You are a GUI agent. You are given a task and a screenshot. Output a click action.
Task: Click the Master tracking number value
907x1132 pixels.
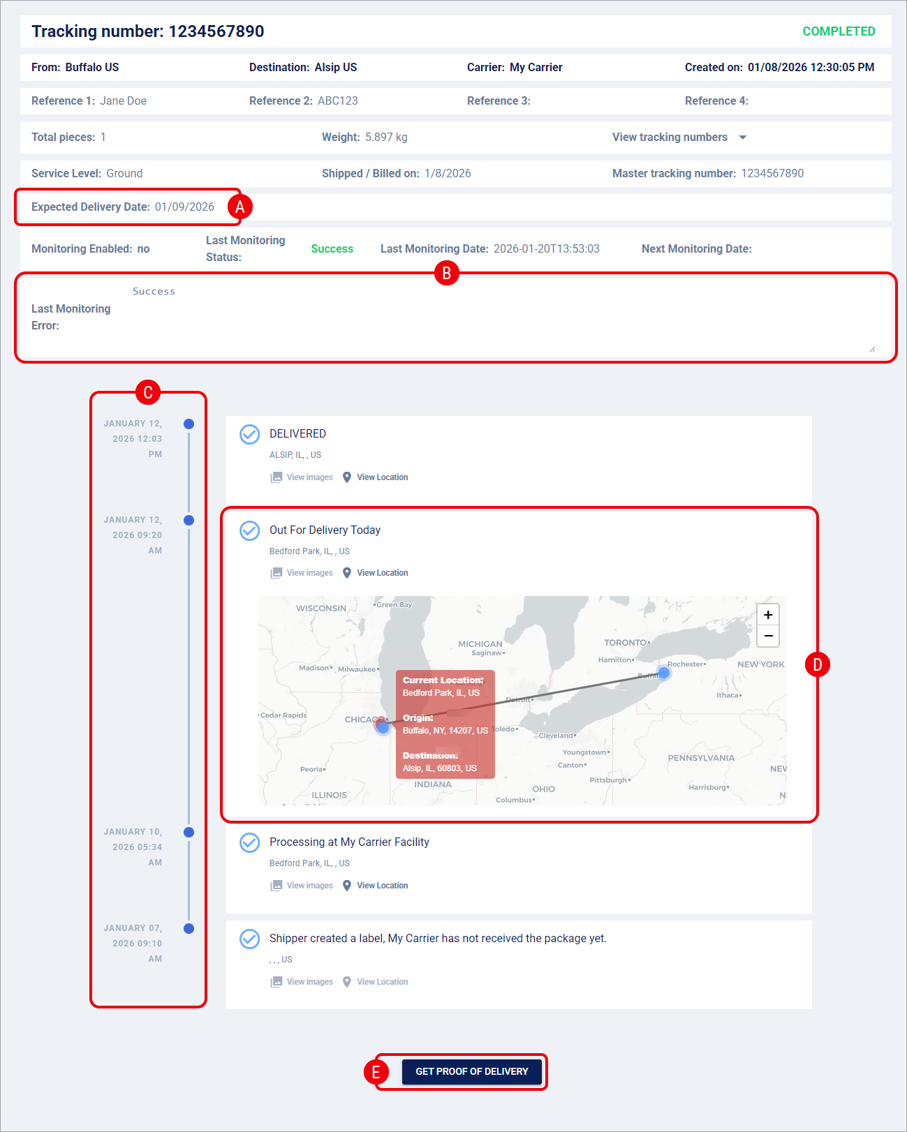(772, 174)
